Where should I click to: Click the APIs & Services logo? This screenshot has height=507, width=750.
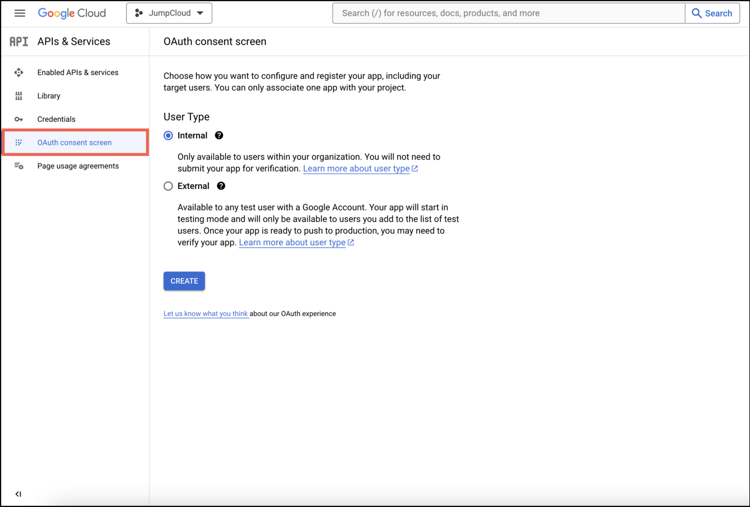18,41
